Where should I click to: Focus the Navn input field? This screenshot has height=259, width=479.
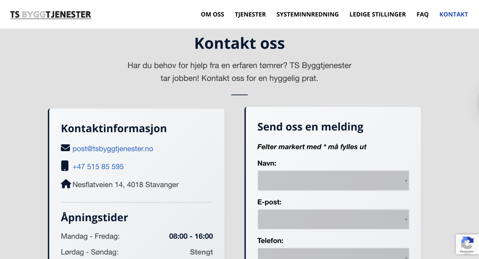[333, 181]
